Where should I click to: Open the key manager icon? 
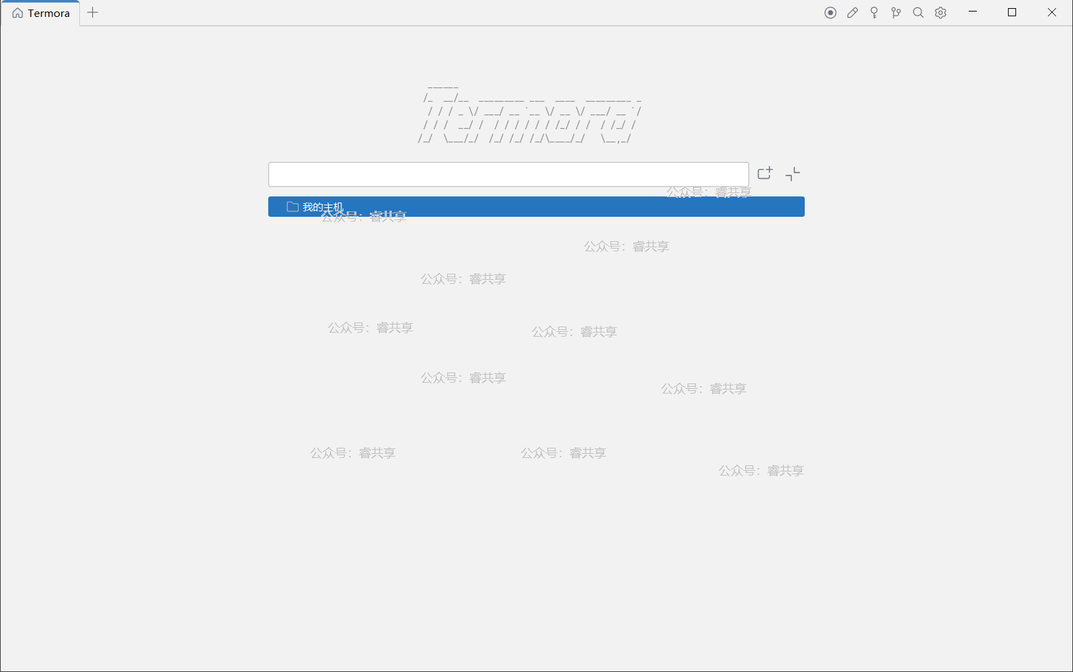875,13
